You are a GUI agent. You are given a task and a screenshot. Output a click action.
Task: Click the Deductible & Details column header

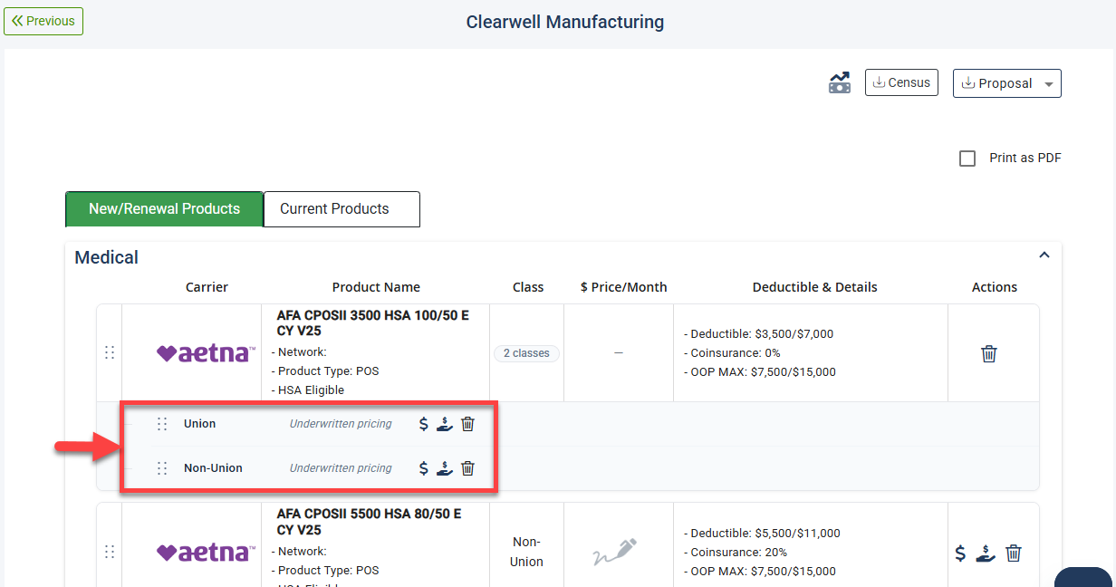tap(814, 287)
